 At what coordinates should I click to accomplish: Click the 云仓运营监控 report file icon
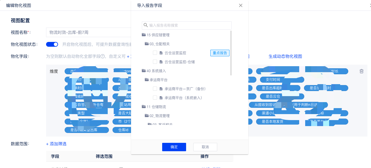[161, 53]
